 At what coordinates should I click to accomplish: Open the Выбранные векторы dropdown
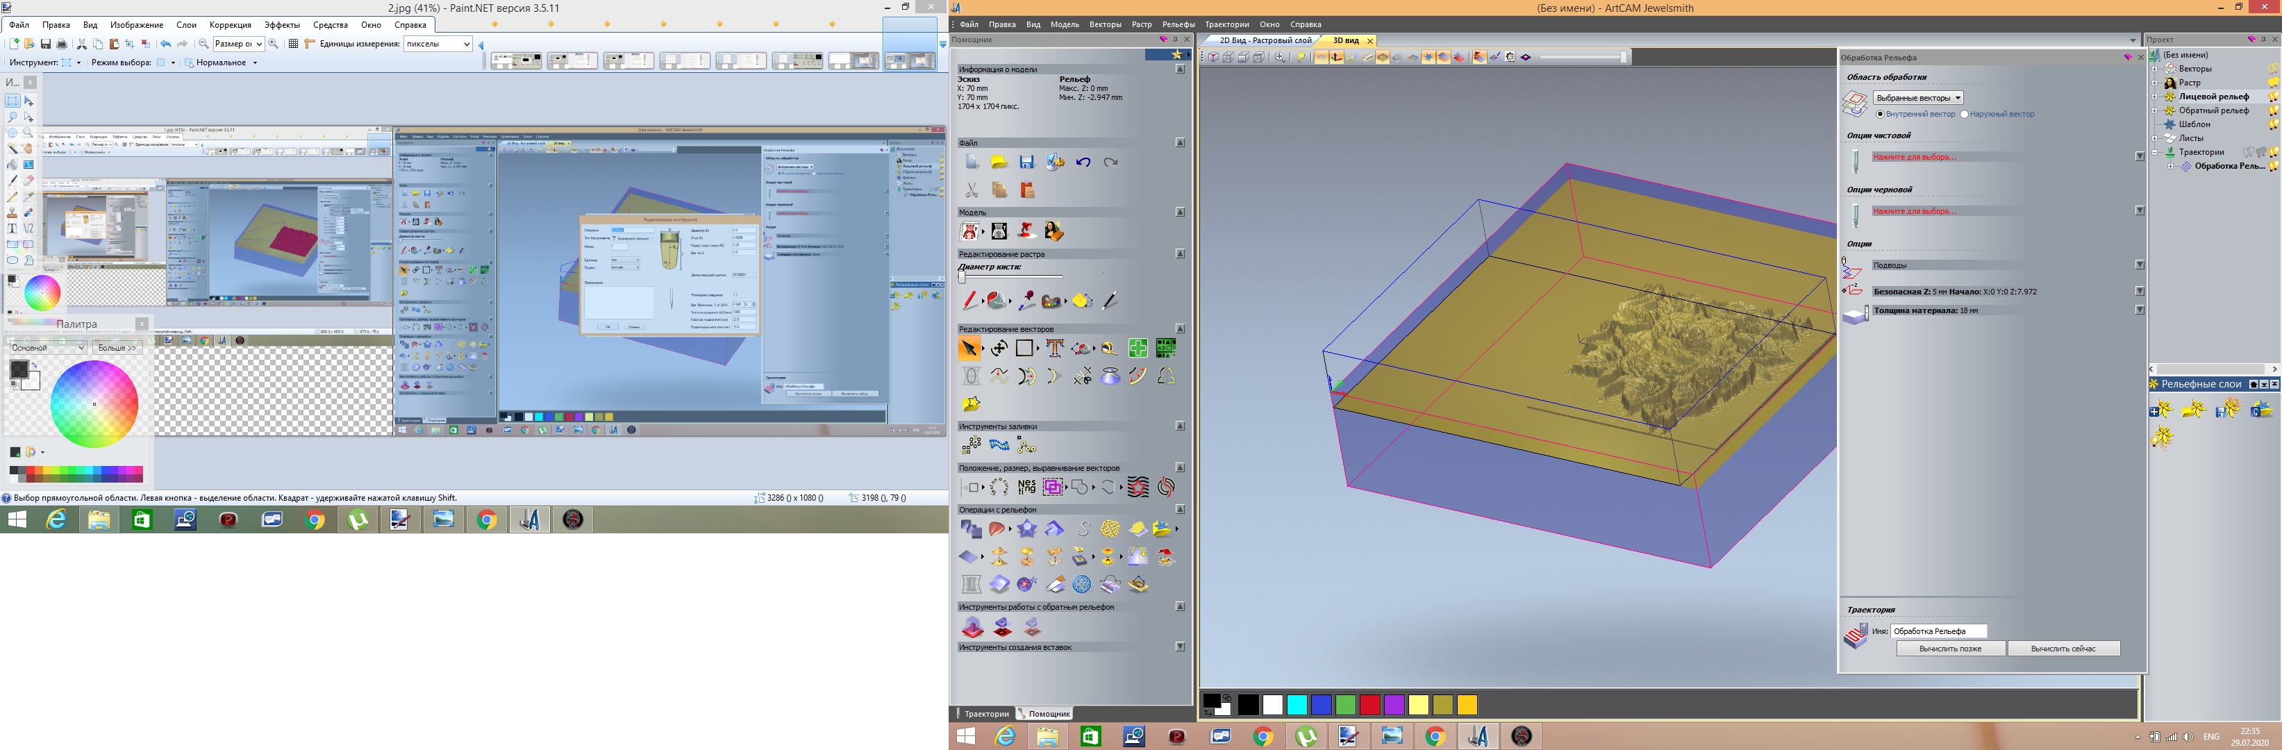1919,97
